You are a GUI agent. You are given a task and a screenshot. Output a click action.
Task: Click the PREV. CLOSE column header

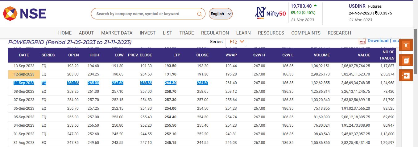(140, 55)
